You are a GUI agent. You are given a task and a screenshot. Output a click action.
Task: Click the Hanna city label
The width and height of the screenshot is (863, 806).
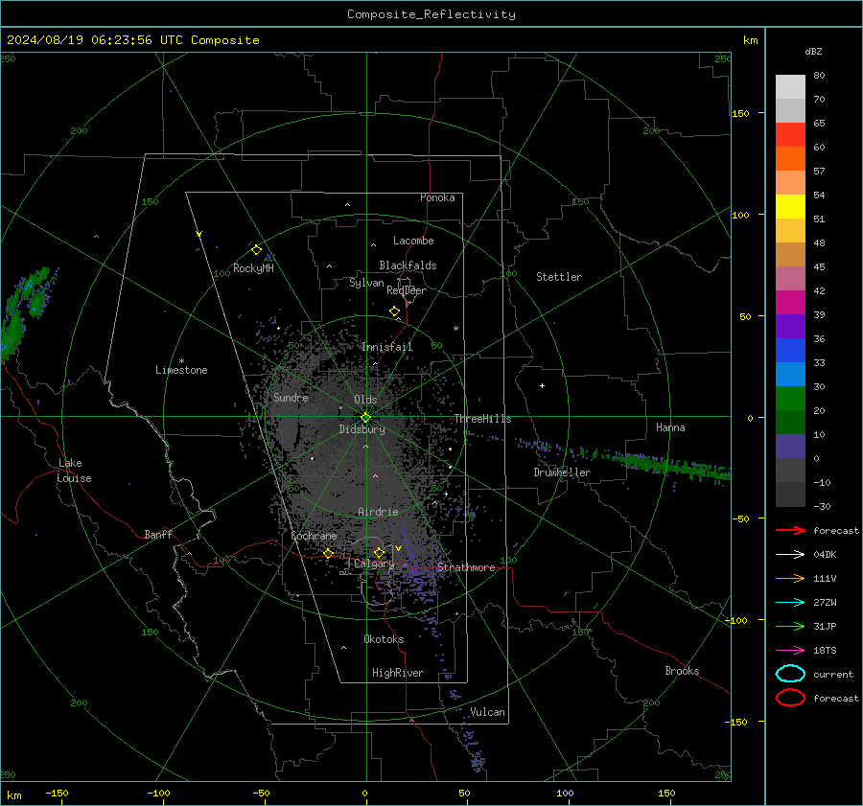[x=670, y=427]
